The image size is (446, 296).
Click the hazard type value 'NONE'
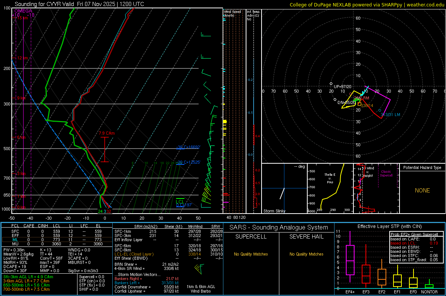(x=422, y=191)
